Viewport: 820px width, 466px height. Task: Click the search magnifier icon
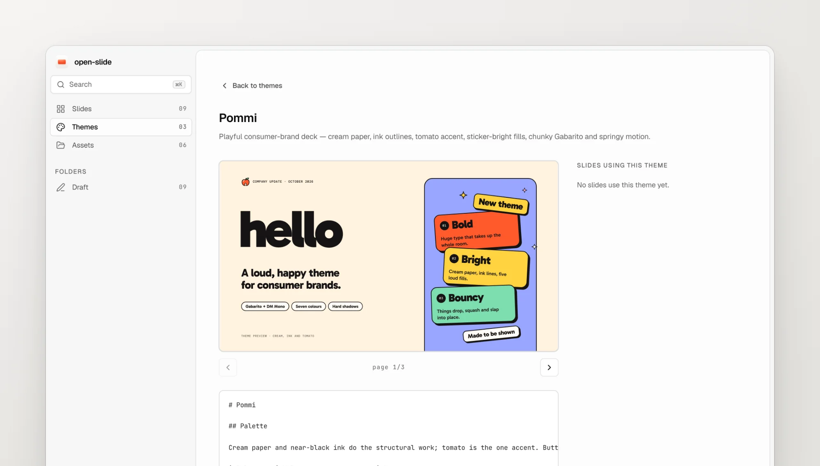[61, 84]
